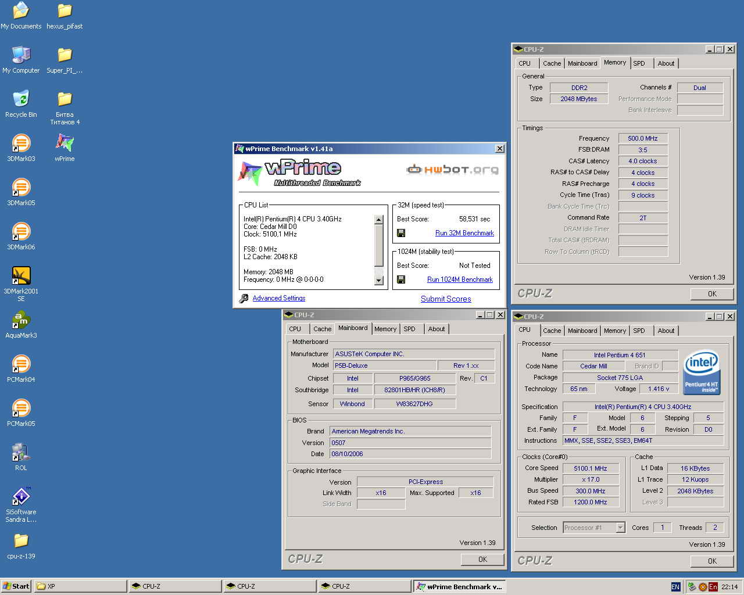Launch the 3DMark06 shortcut
Screen dimensions: 744x595
[x=21, y=236]
